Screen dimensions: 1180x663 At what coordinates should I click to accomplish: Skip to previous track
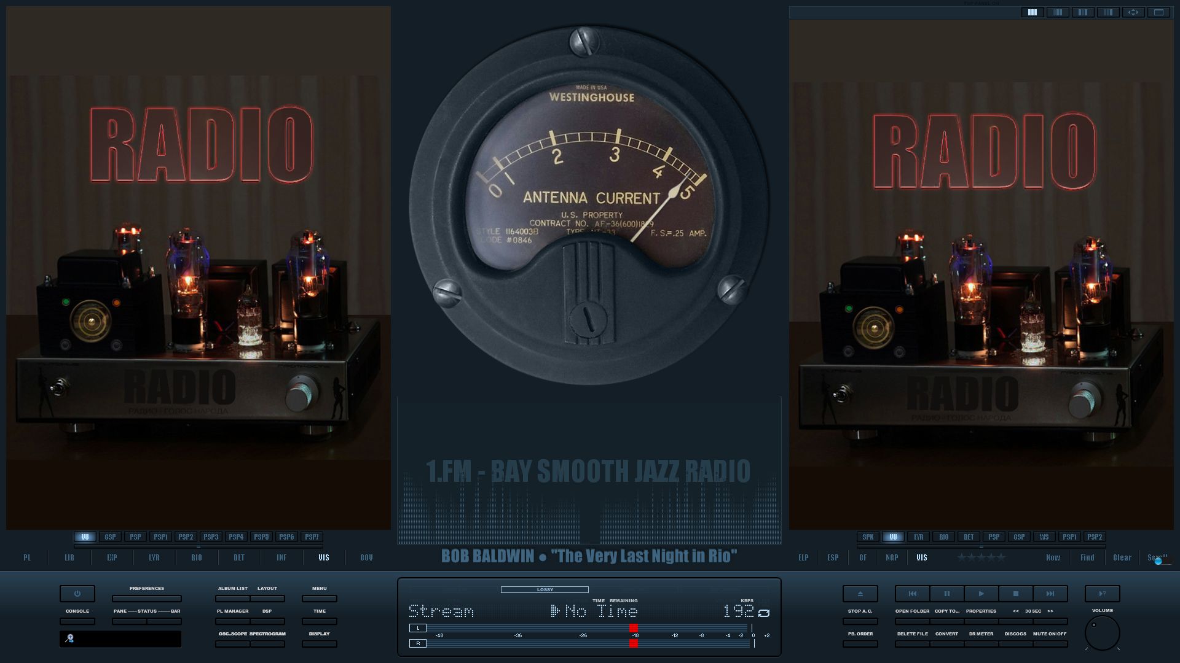point(912,594)
